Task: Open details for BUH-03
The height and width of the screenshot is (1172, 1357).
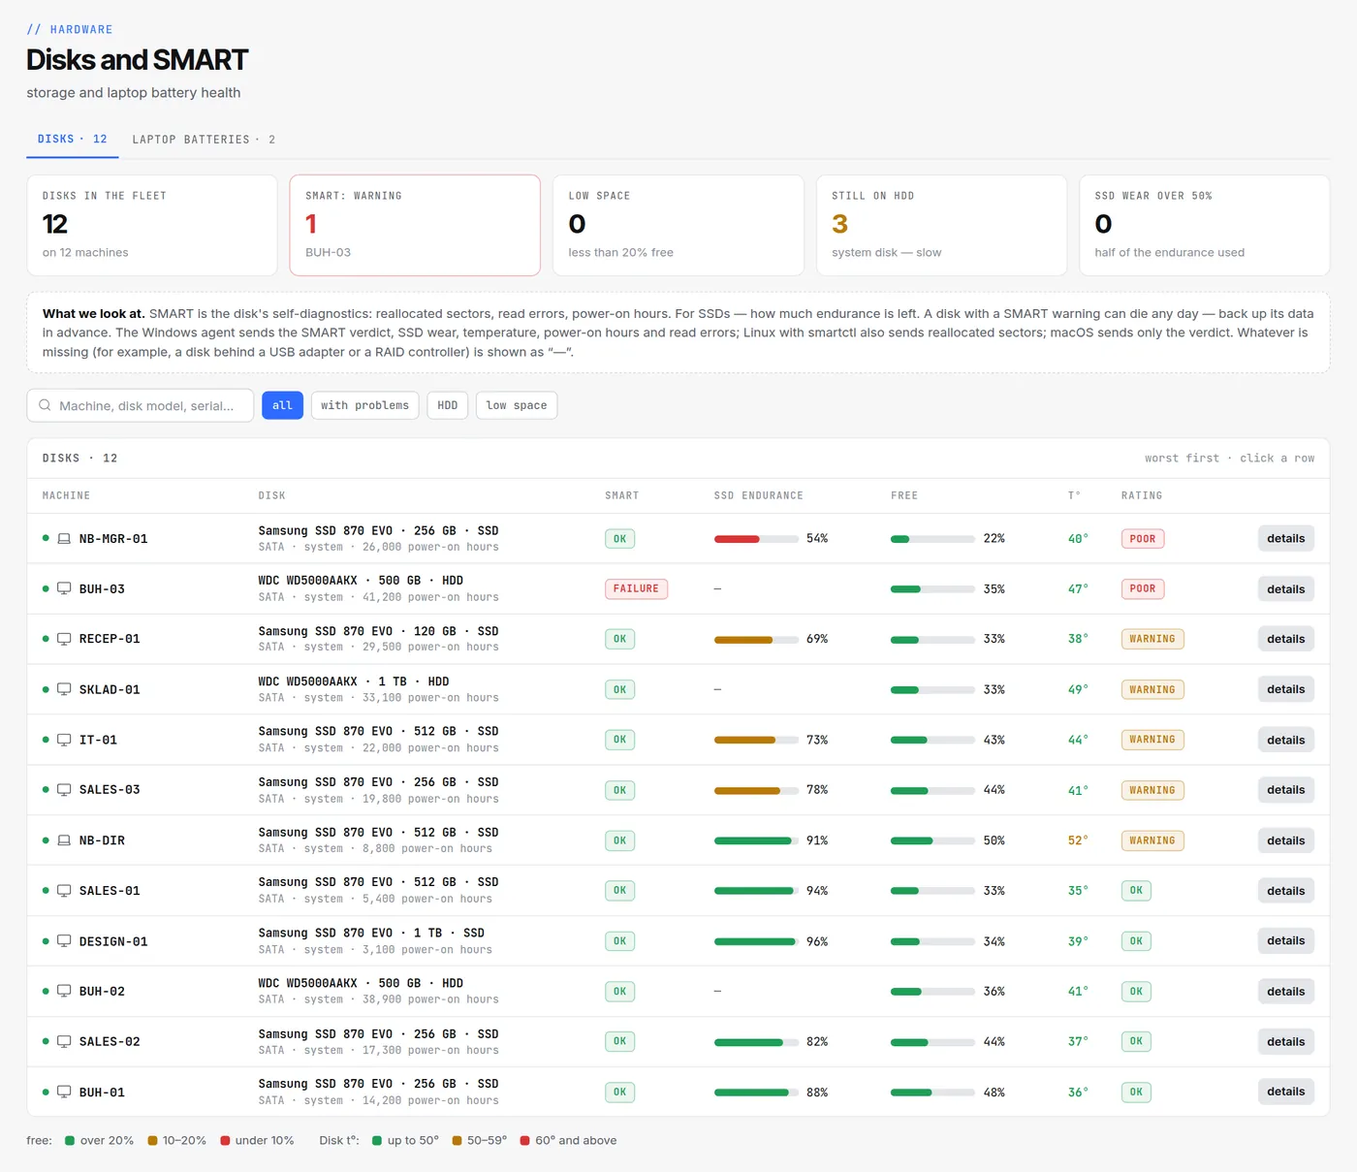Action: coord(1285,588)
